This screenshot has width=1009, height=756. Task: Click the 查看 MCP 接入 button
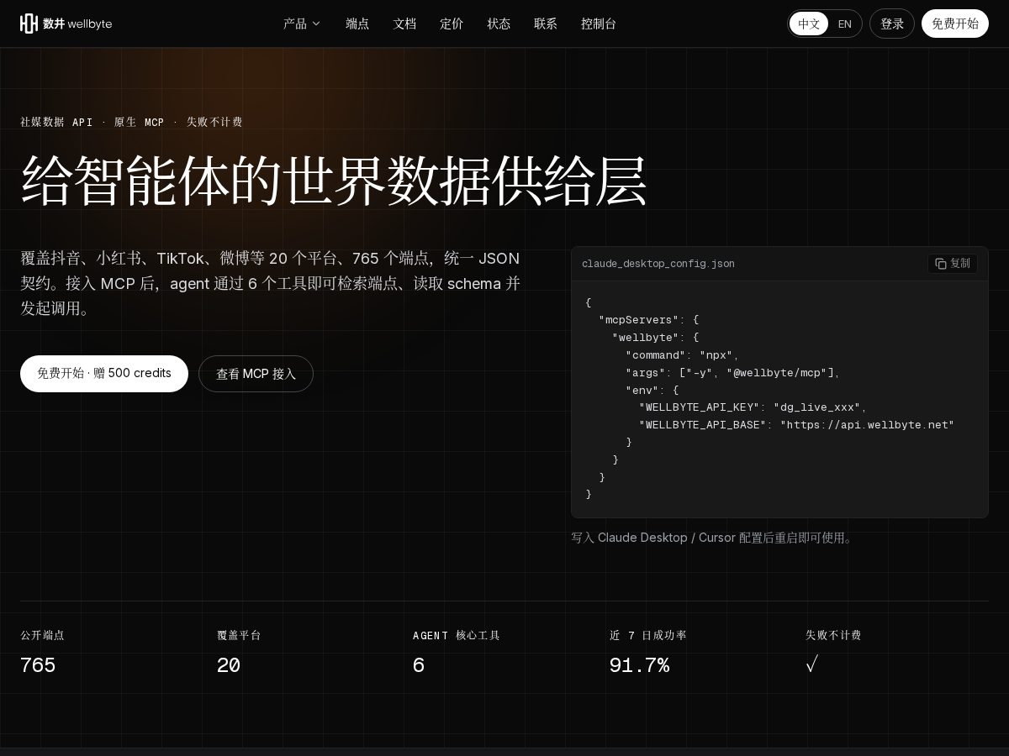click(256, 374)
